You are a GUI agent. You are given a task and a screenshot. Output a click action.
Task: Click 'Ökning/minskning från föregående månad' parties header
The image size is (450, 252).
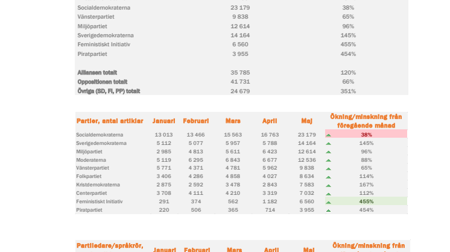[x=366, y=121]
